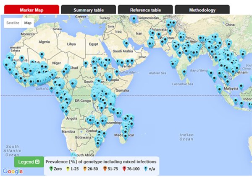Screen dimensions: 252x177
Task: Click the Indian Ocean area on map
Action: 186,138
